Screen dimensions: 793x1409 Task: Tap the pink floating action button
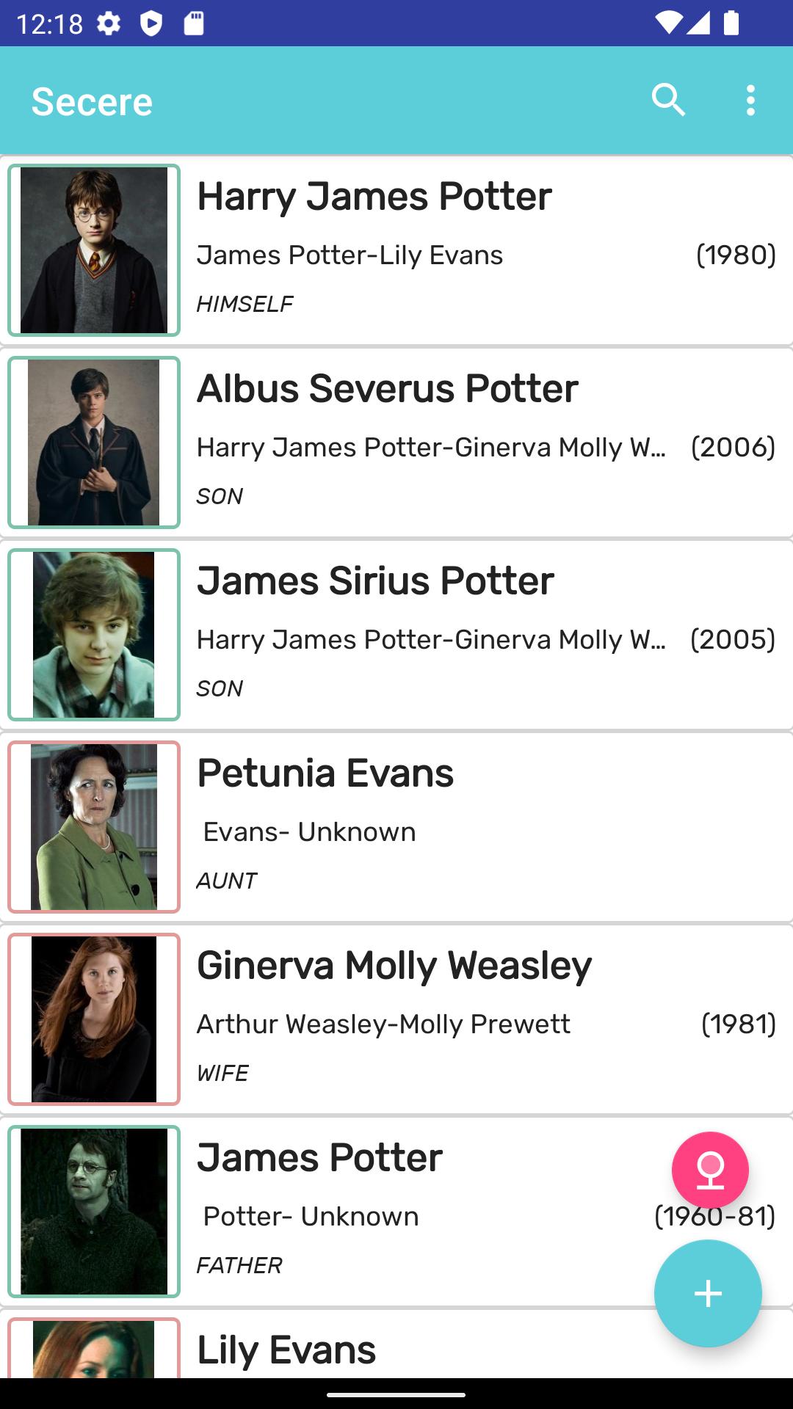click(x=710, y=1170)
